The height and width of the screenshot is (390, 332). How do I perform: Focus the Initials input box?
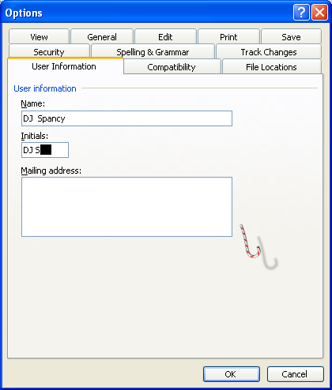pyautogui.click(x=45, y=150)
